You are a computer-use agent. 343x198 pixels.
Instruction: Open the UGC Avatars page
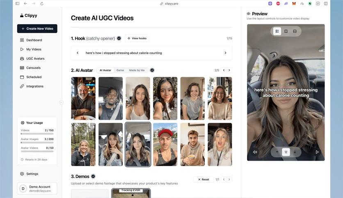click(x=35, y=59)
